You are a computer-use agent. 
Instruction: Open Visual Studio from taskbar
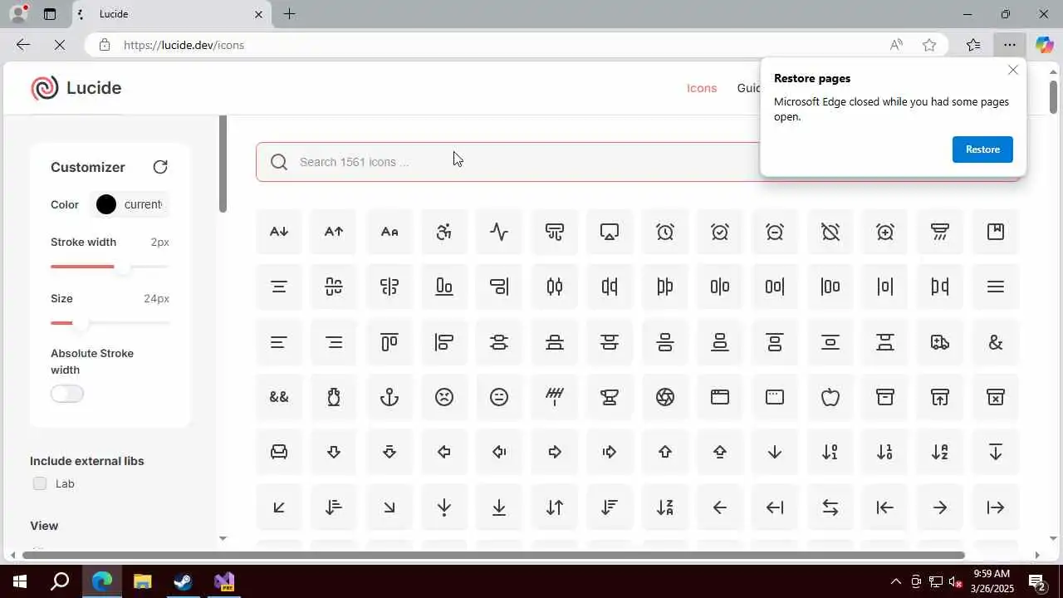click(224, 581)
